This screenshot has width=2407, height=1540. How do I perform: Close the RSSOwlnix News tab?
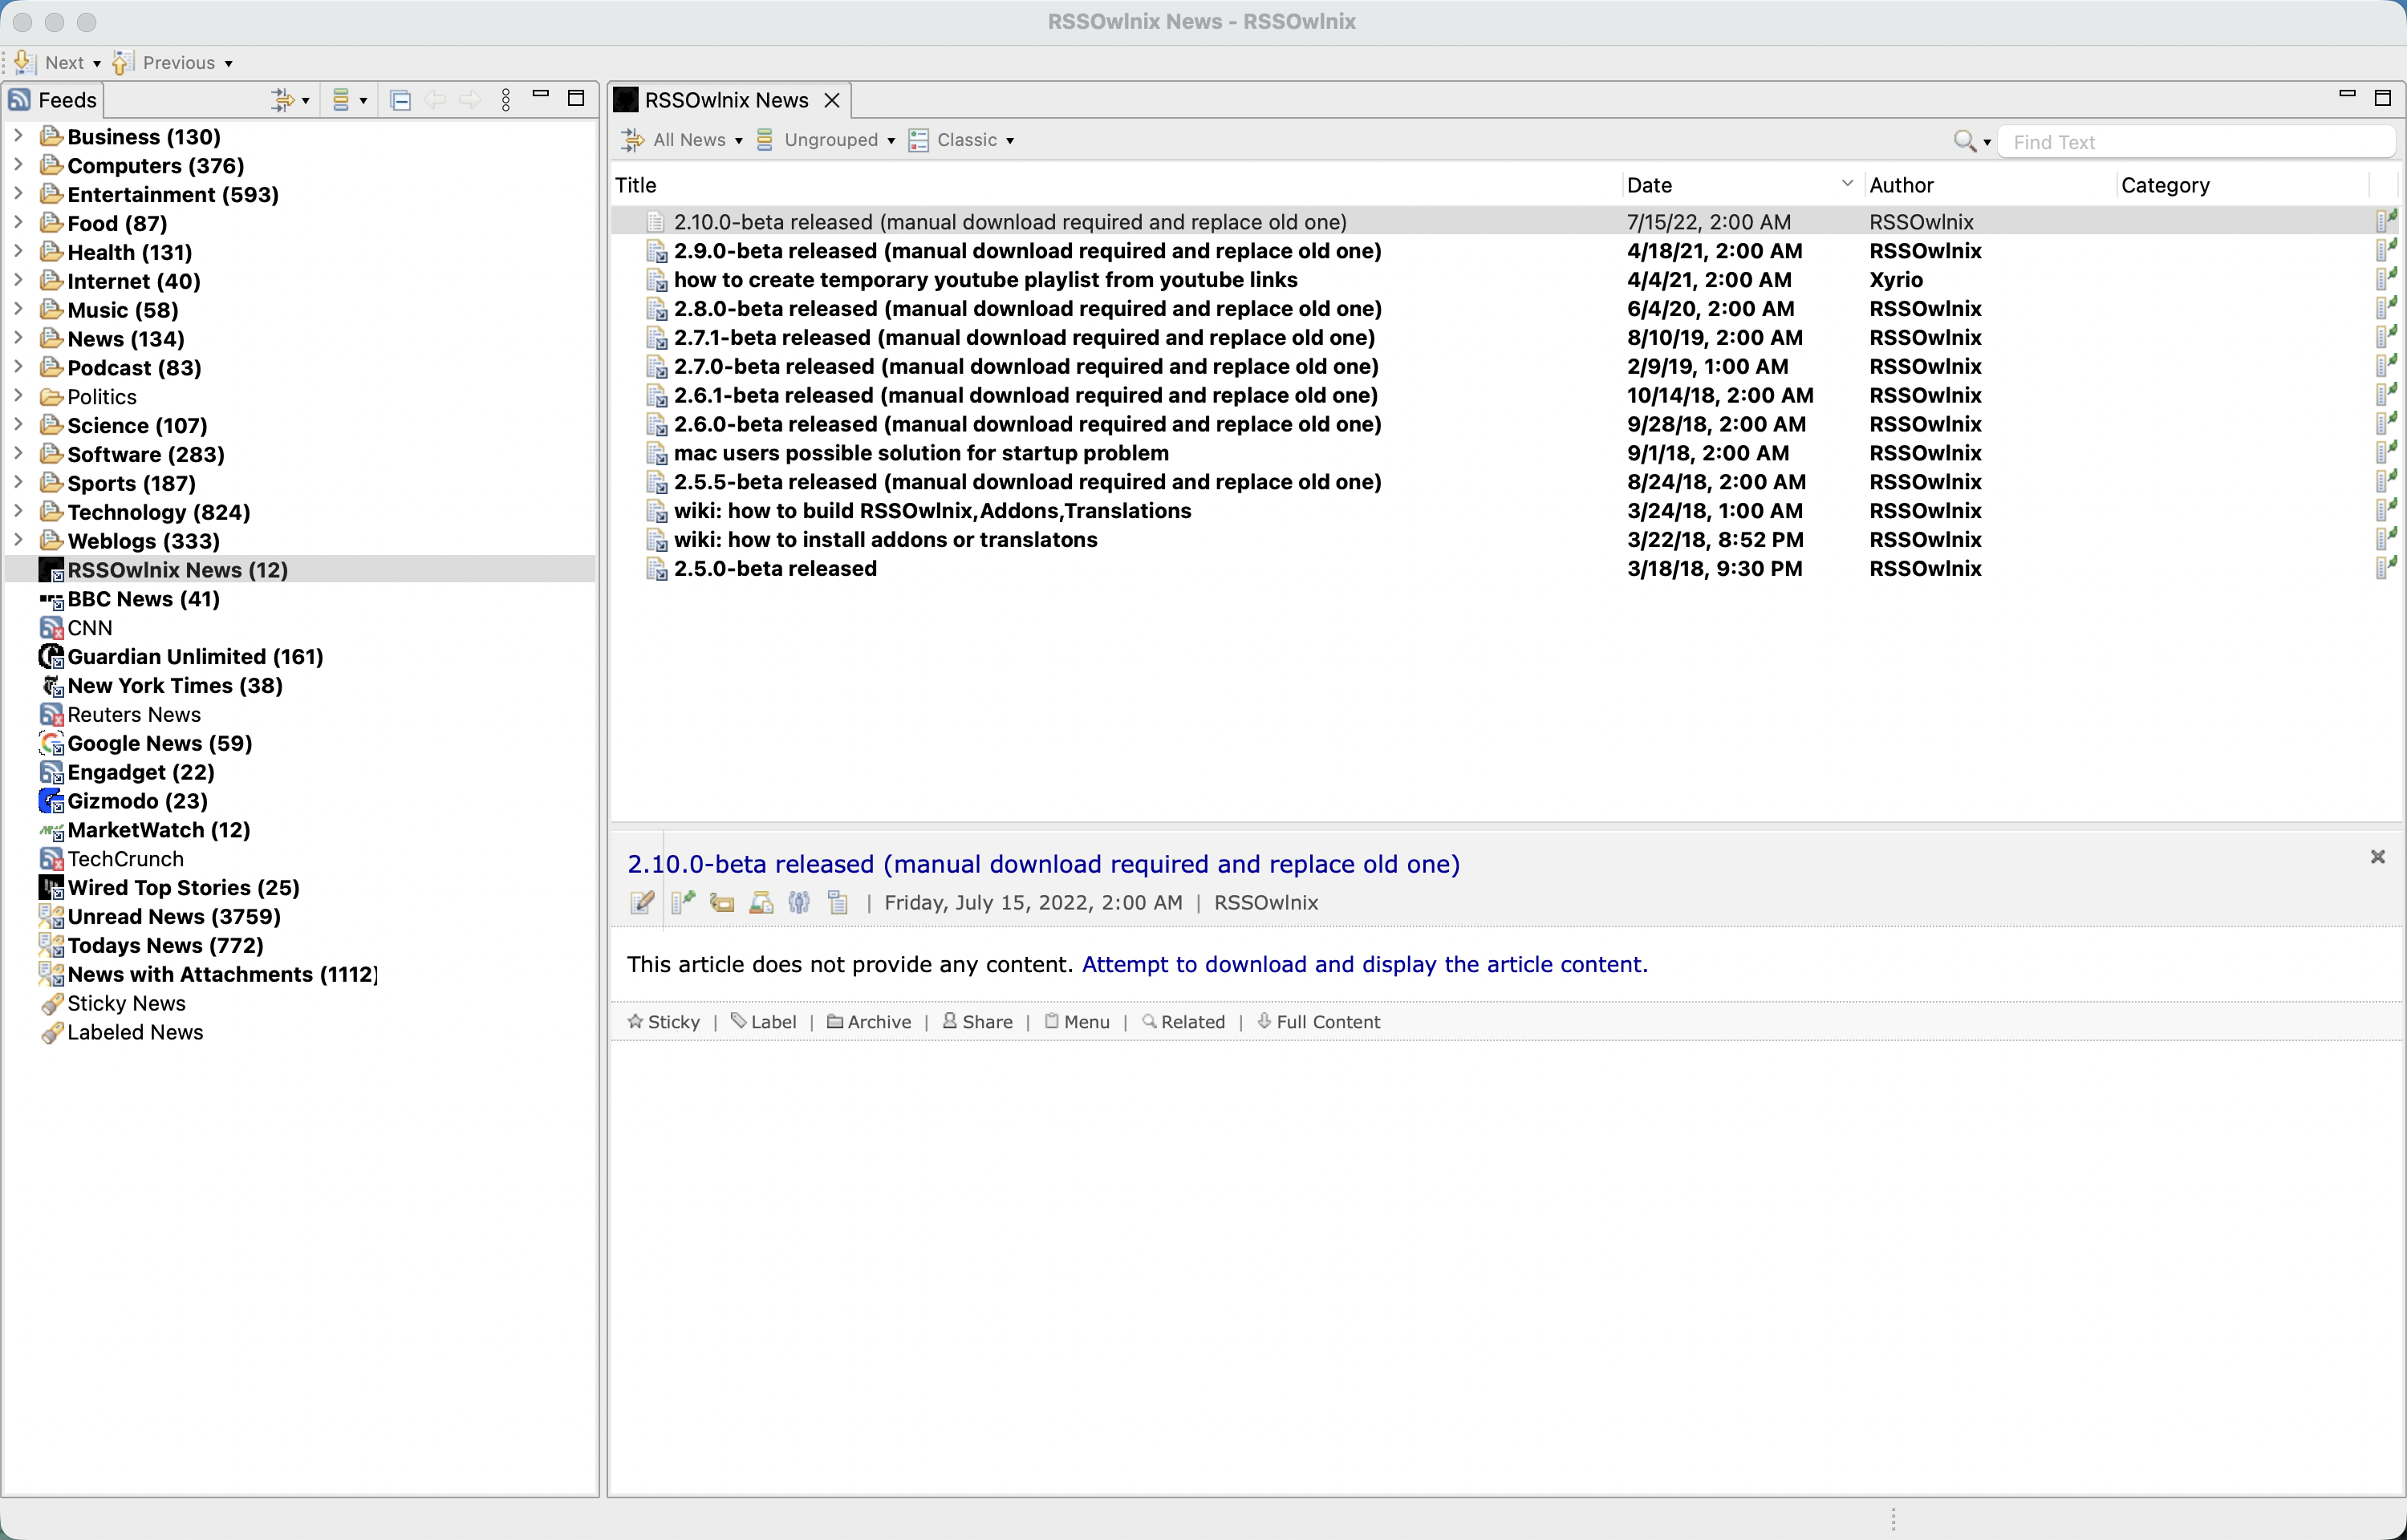point(832,100)
